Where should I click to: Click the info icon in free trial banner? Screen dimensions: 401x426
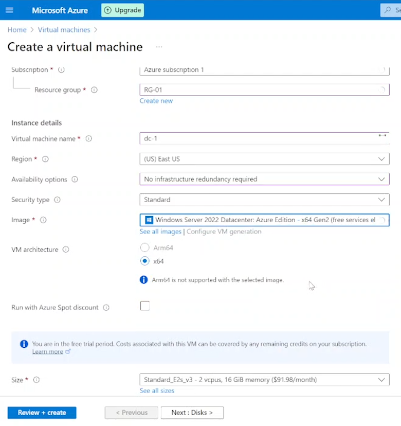[x=24, y=344]
